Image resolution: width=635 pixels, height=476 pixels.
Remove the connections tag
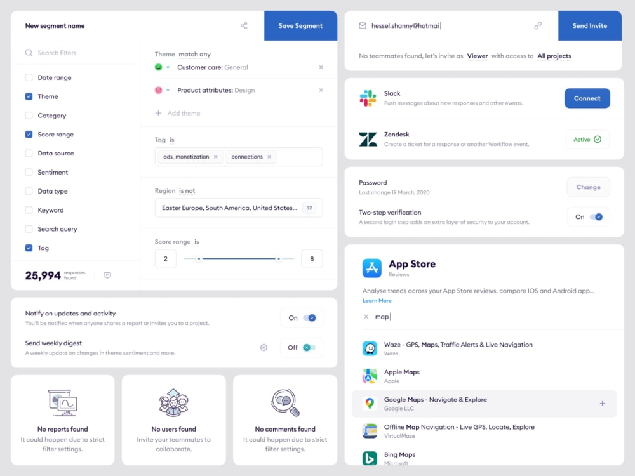pyautogui.click(x=269, y=157)
